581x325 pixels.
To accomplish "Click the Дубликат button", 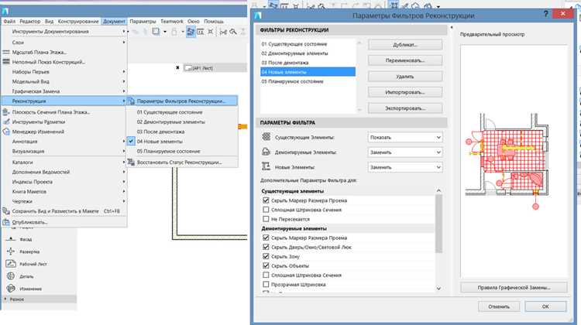I will pyautogui.click(x=405, y=45).
